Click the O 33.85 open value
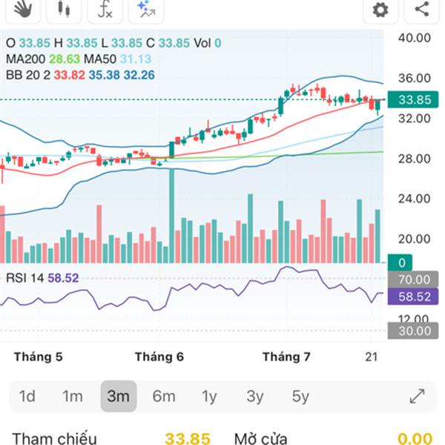The width and height of the screenshot is (445, 445). [x=28, y=43]
